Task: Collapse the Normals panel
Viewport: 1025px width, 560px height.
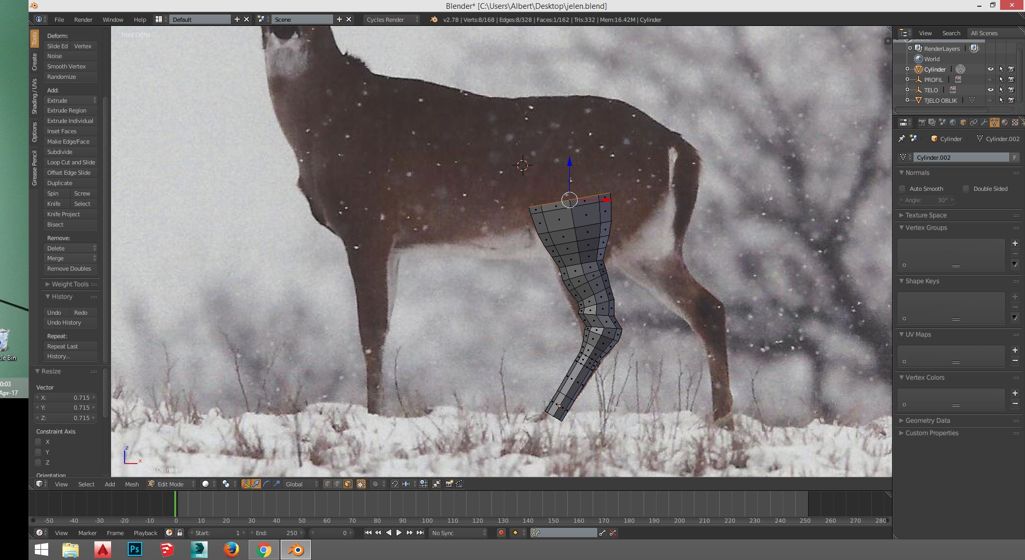Action: [x=917, y=173]
